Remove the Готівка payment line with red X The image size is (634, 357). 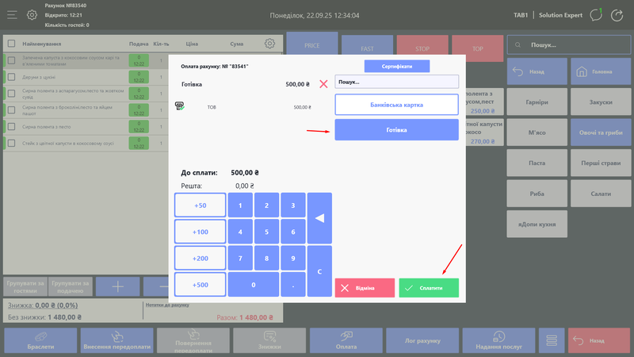pyautogui.click(x=323, y=83)
